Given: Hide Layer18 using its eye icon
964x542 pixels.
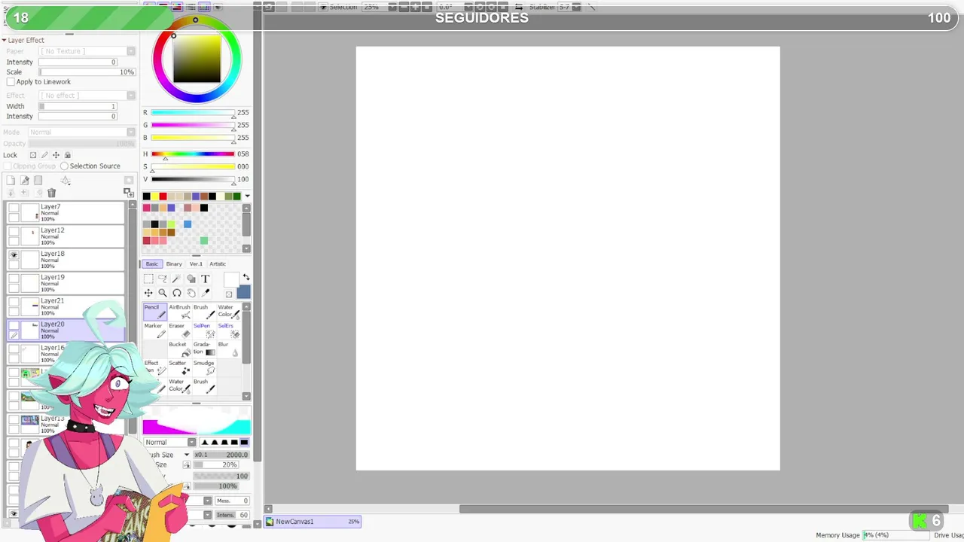Looking at the screenshot, I should (x=14, y=255).
